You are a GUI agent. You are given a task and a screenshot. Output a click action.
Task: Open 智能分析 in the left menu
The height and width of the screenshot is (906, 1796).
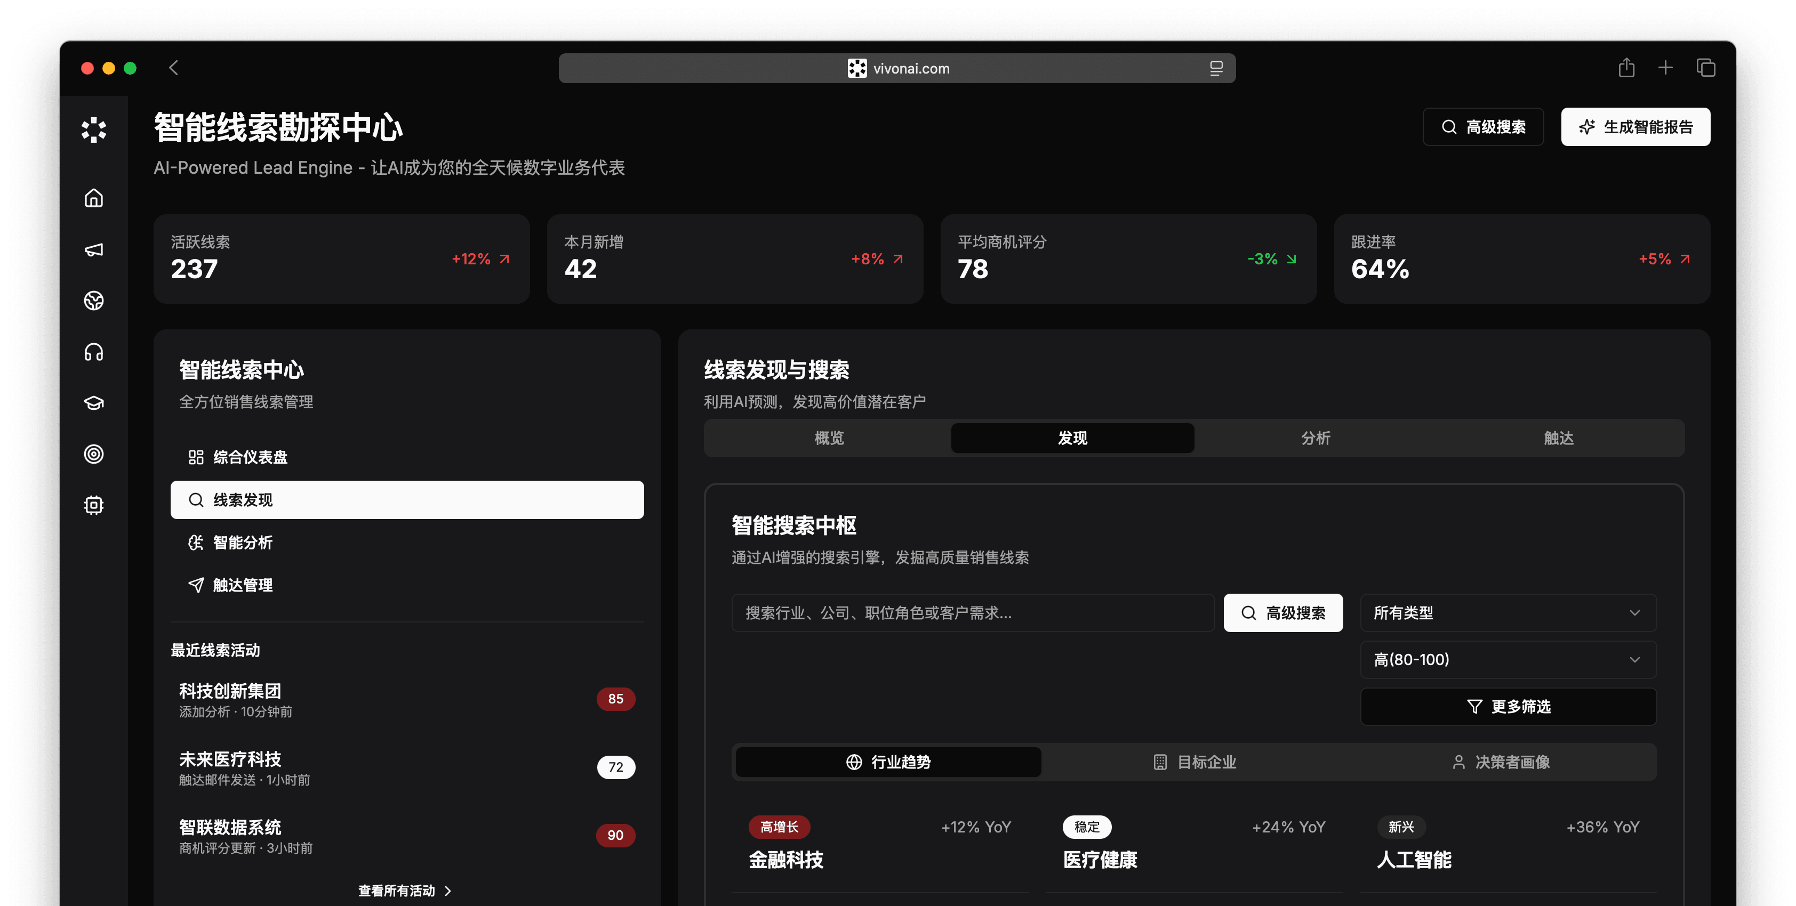(x=242, y=542)
